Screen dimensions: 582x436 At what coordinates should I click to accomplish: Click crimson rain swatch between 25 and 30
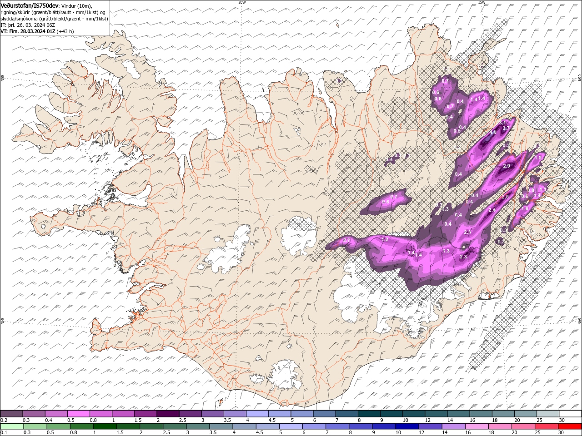click(x=547, y=426)
